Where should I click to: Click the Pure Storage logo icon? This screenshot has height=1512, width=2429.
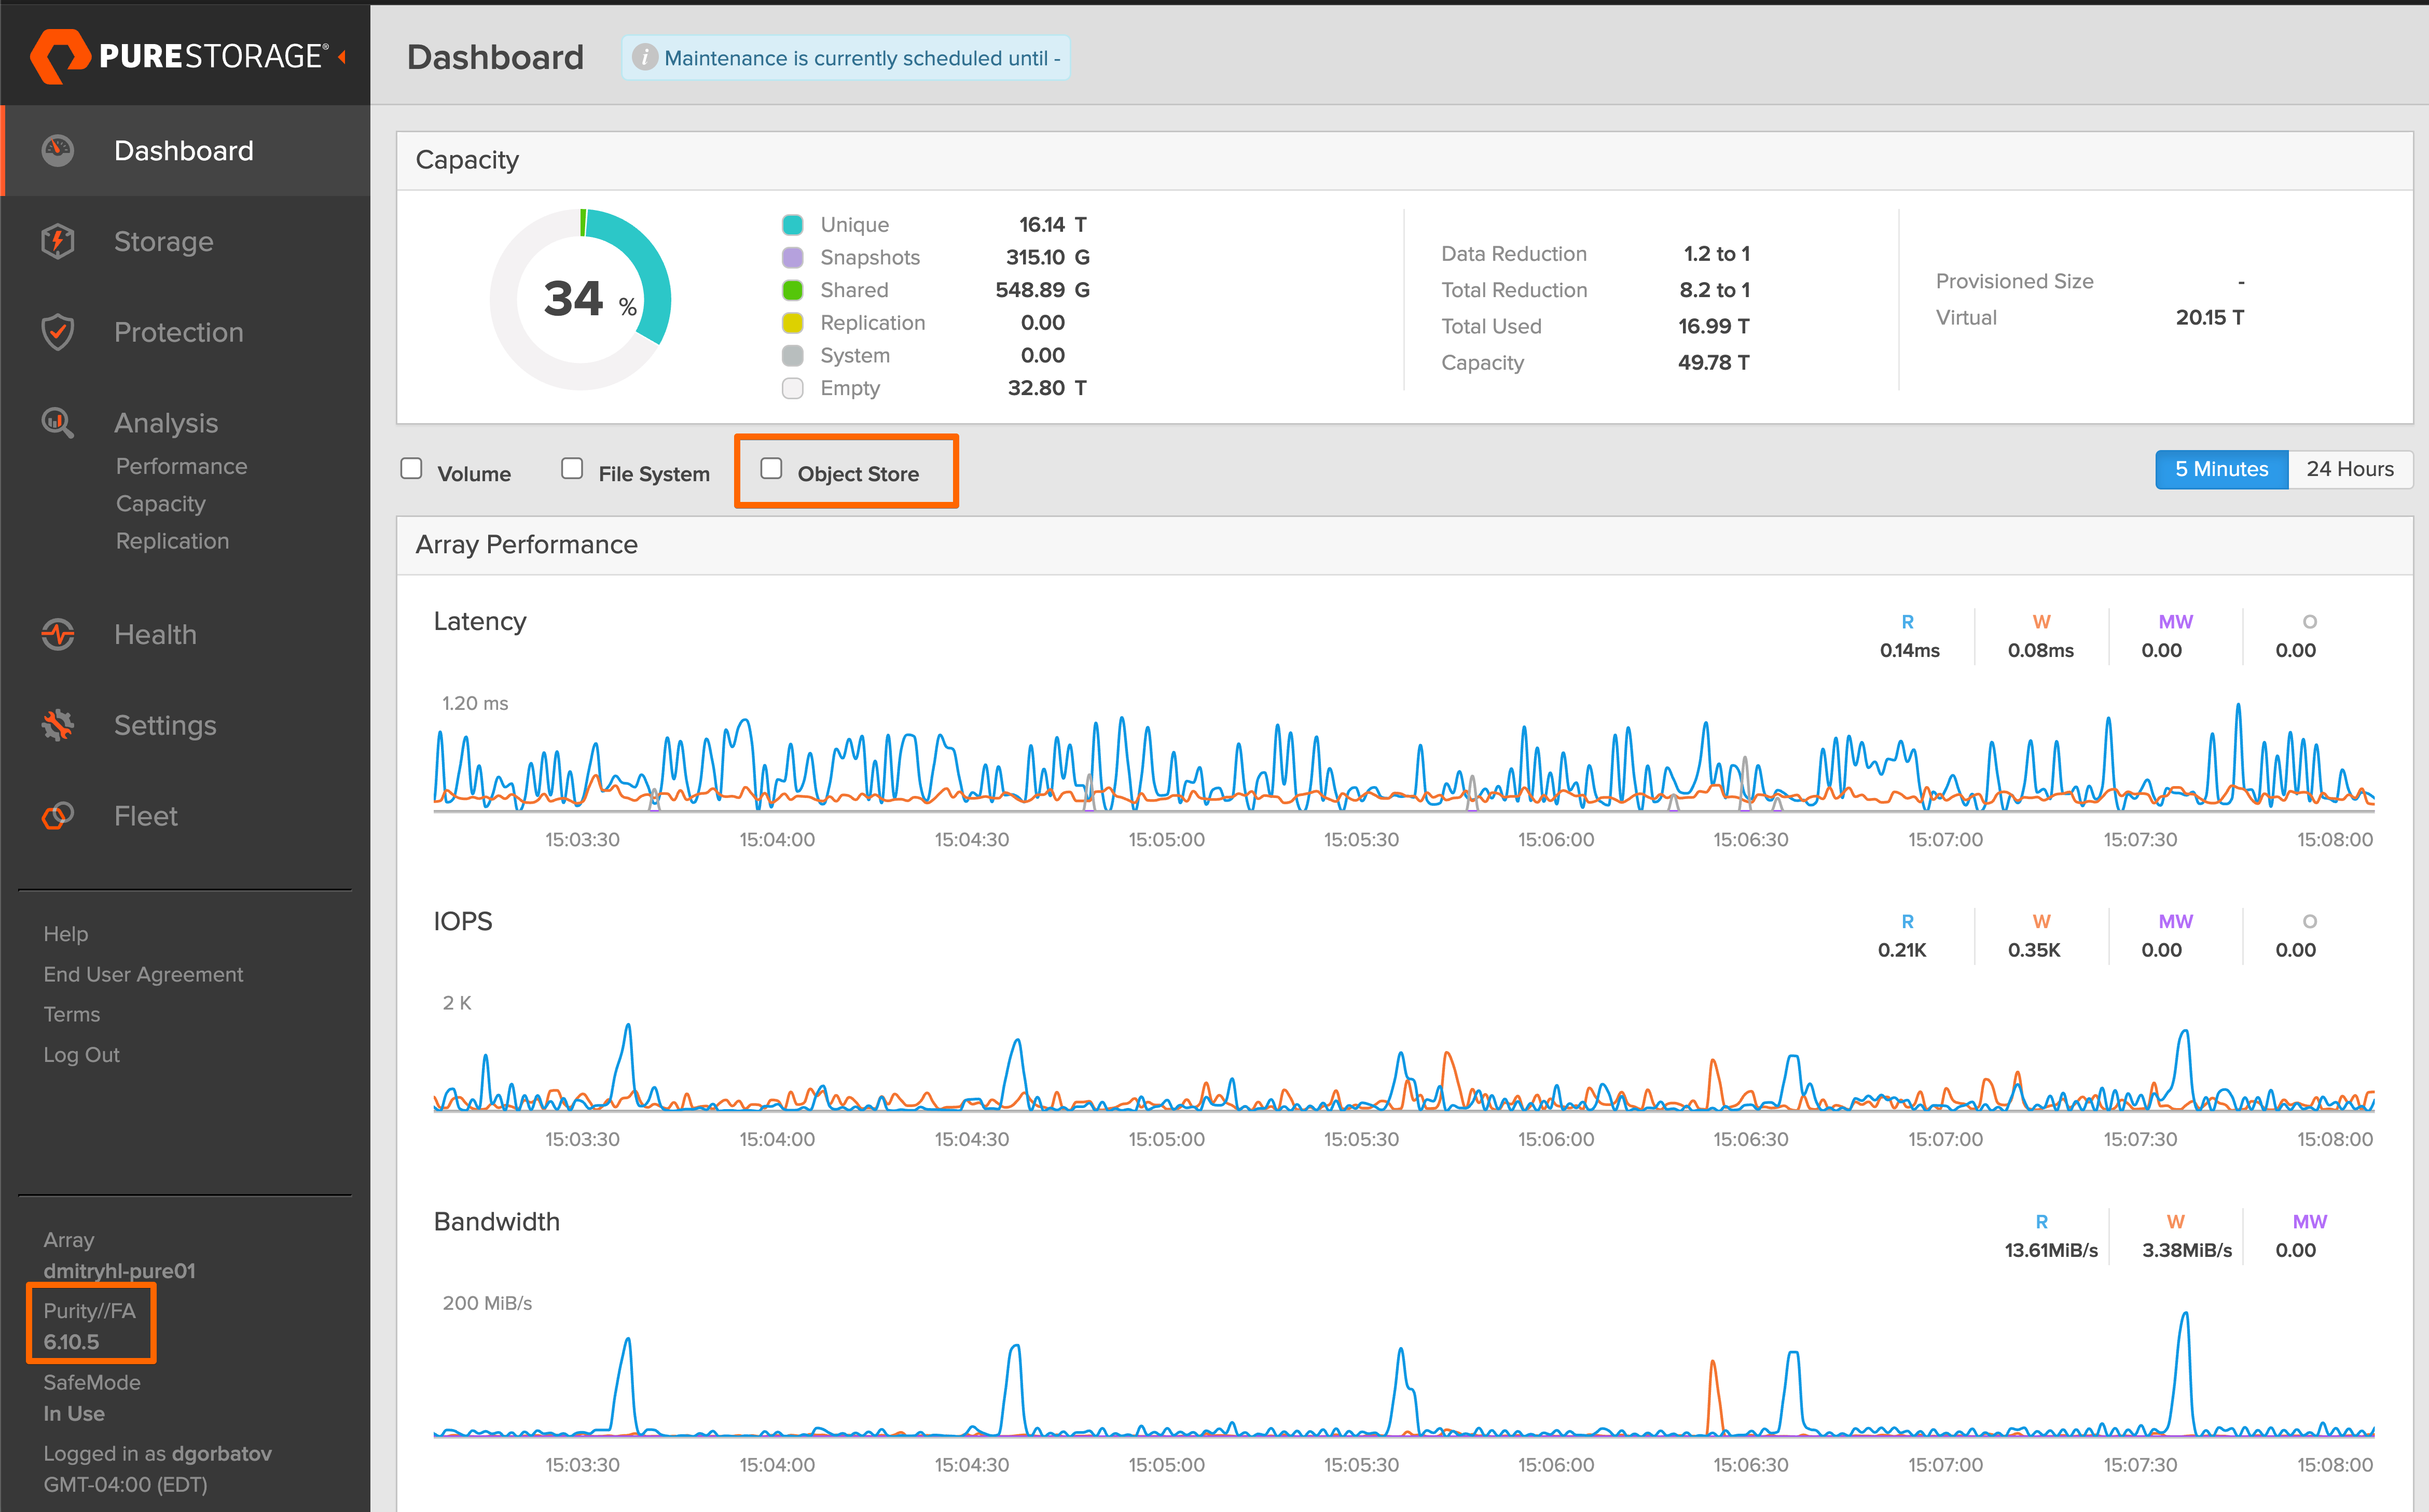[60, 55]
